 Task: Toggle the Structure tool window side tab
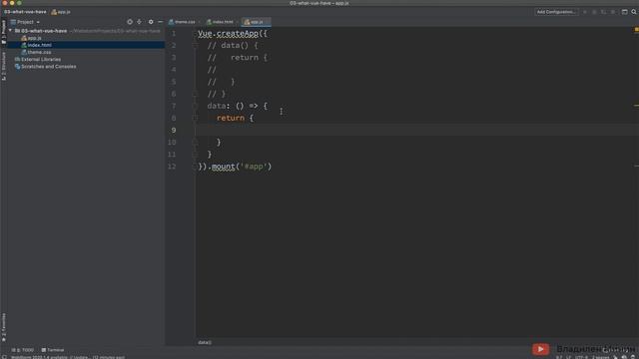pos(4,66)
